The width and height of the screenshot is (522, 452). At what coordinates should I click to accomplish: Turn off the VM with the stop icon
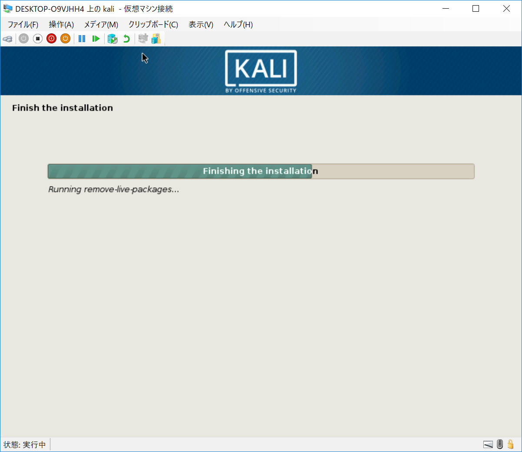38,39
